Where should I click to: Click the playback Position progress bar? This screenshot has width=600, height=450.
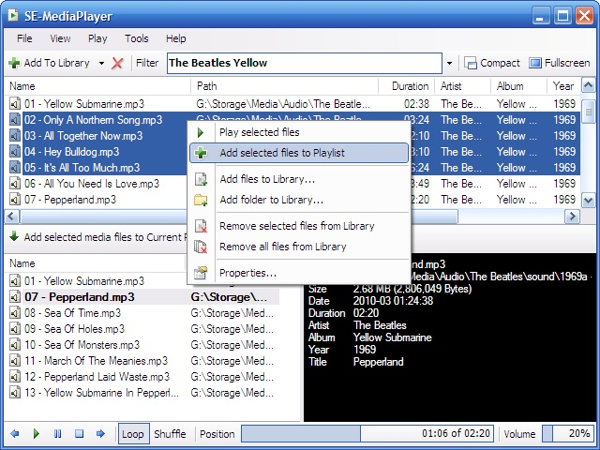click(368, 434)
